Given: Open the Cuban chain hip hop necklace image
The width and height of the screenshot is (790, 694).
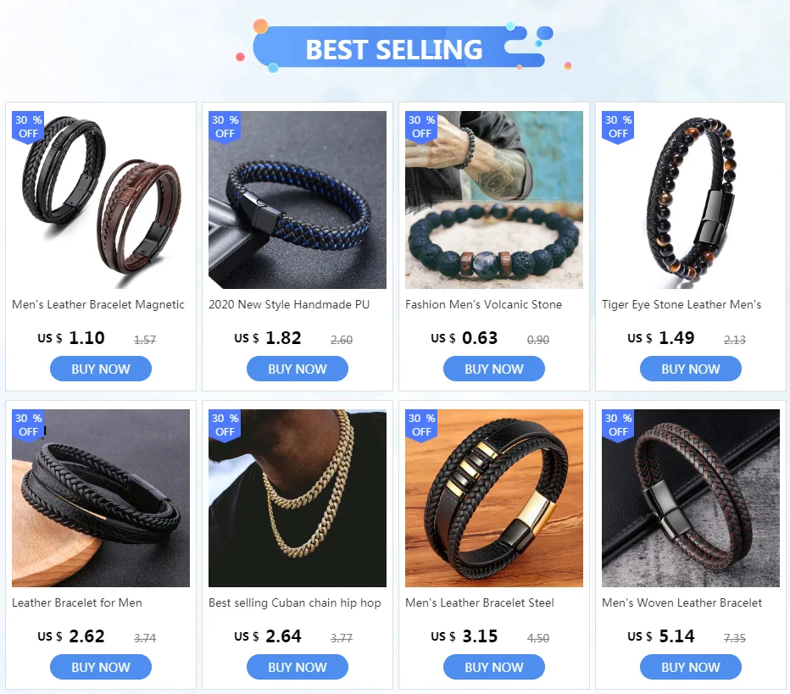Looking at the screenshot, I should tap(298, 498).
